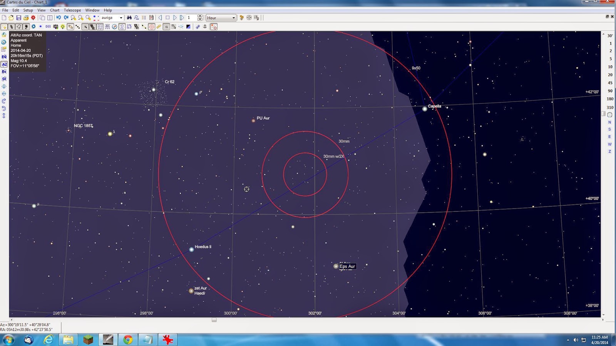
Task: Open the View menu
Action: coord(41,10)
